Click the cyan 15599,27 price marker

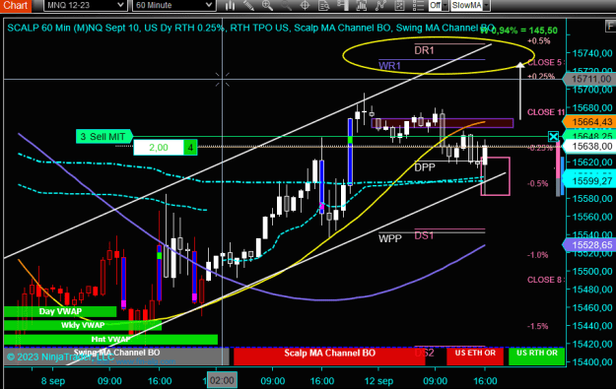pyautogui.click(x=589, y=180)
